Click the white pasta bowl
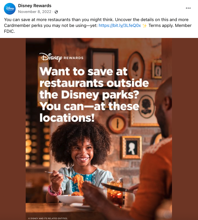 click(x=71, y=199)
